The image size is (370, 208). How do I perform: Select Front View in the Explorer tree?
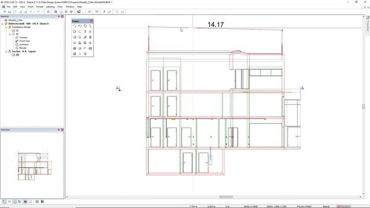(25, 41)
